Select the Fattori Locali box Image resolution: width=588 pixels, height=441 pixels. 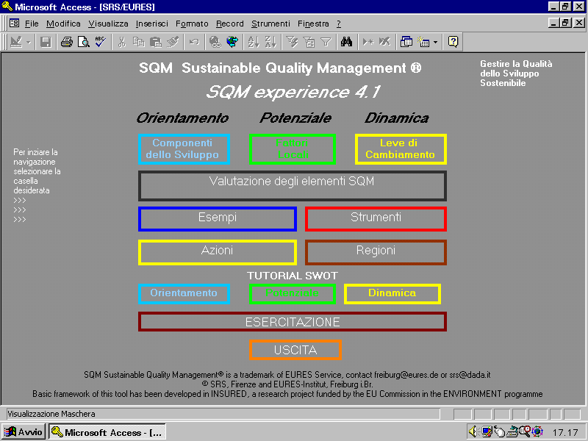pos(292,149)
